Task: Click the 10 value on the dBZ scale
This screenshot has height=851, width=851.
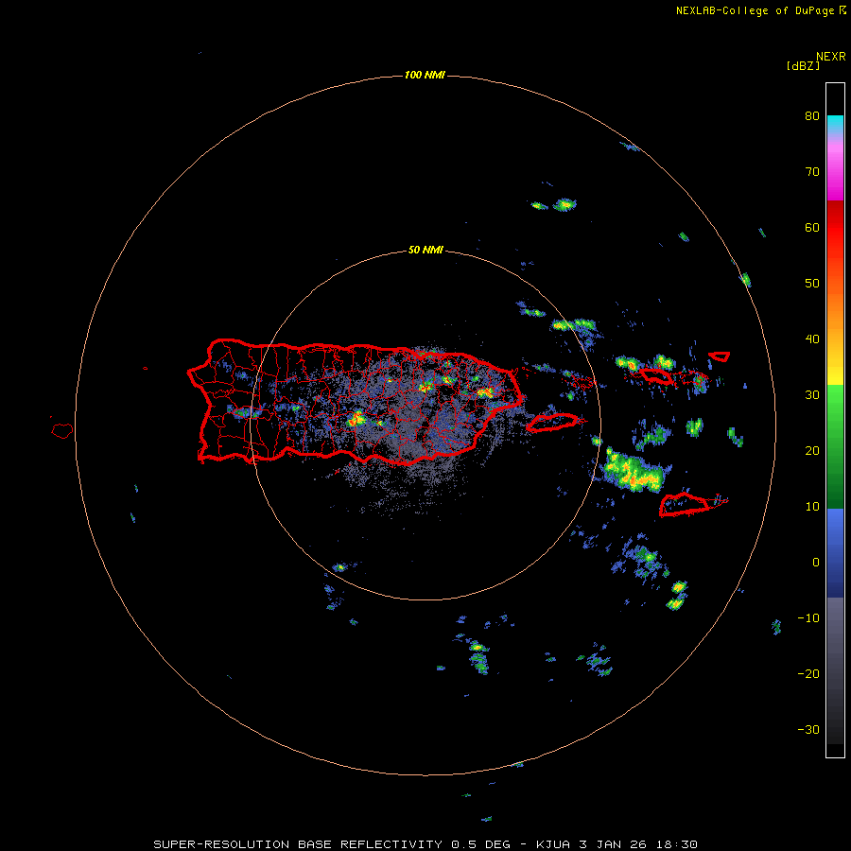Action: click(x=812, y=508)
